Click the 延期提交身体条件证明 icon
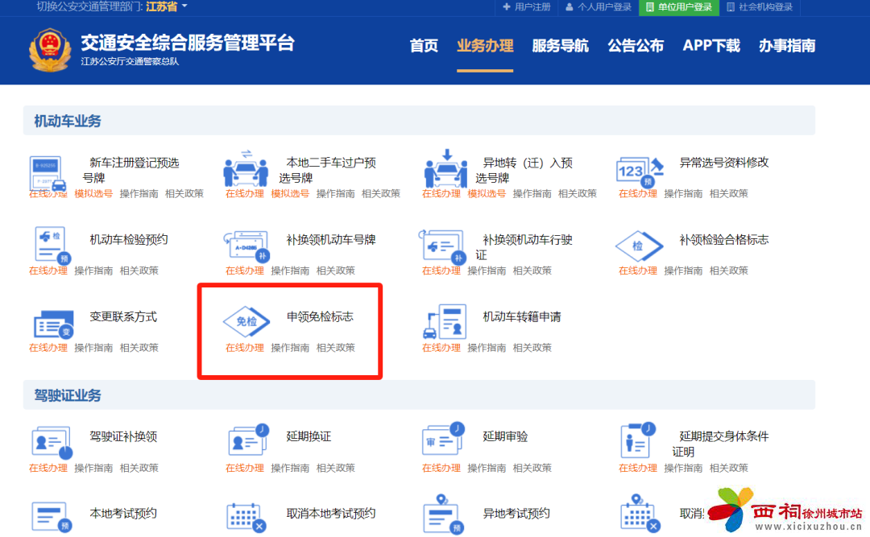Image resolution: width=870 pixels, height=537 pixels. (638, 441)
